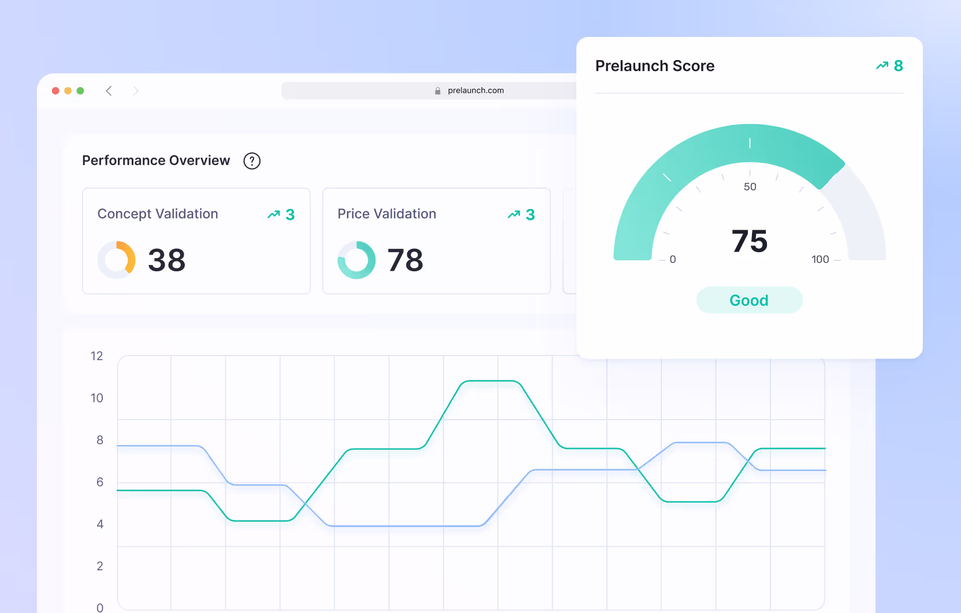Click the red close window dot
This screenshot has width=961, height=613.
pos(55,91)
